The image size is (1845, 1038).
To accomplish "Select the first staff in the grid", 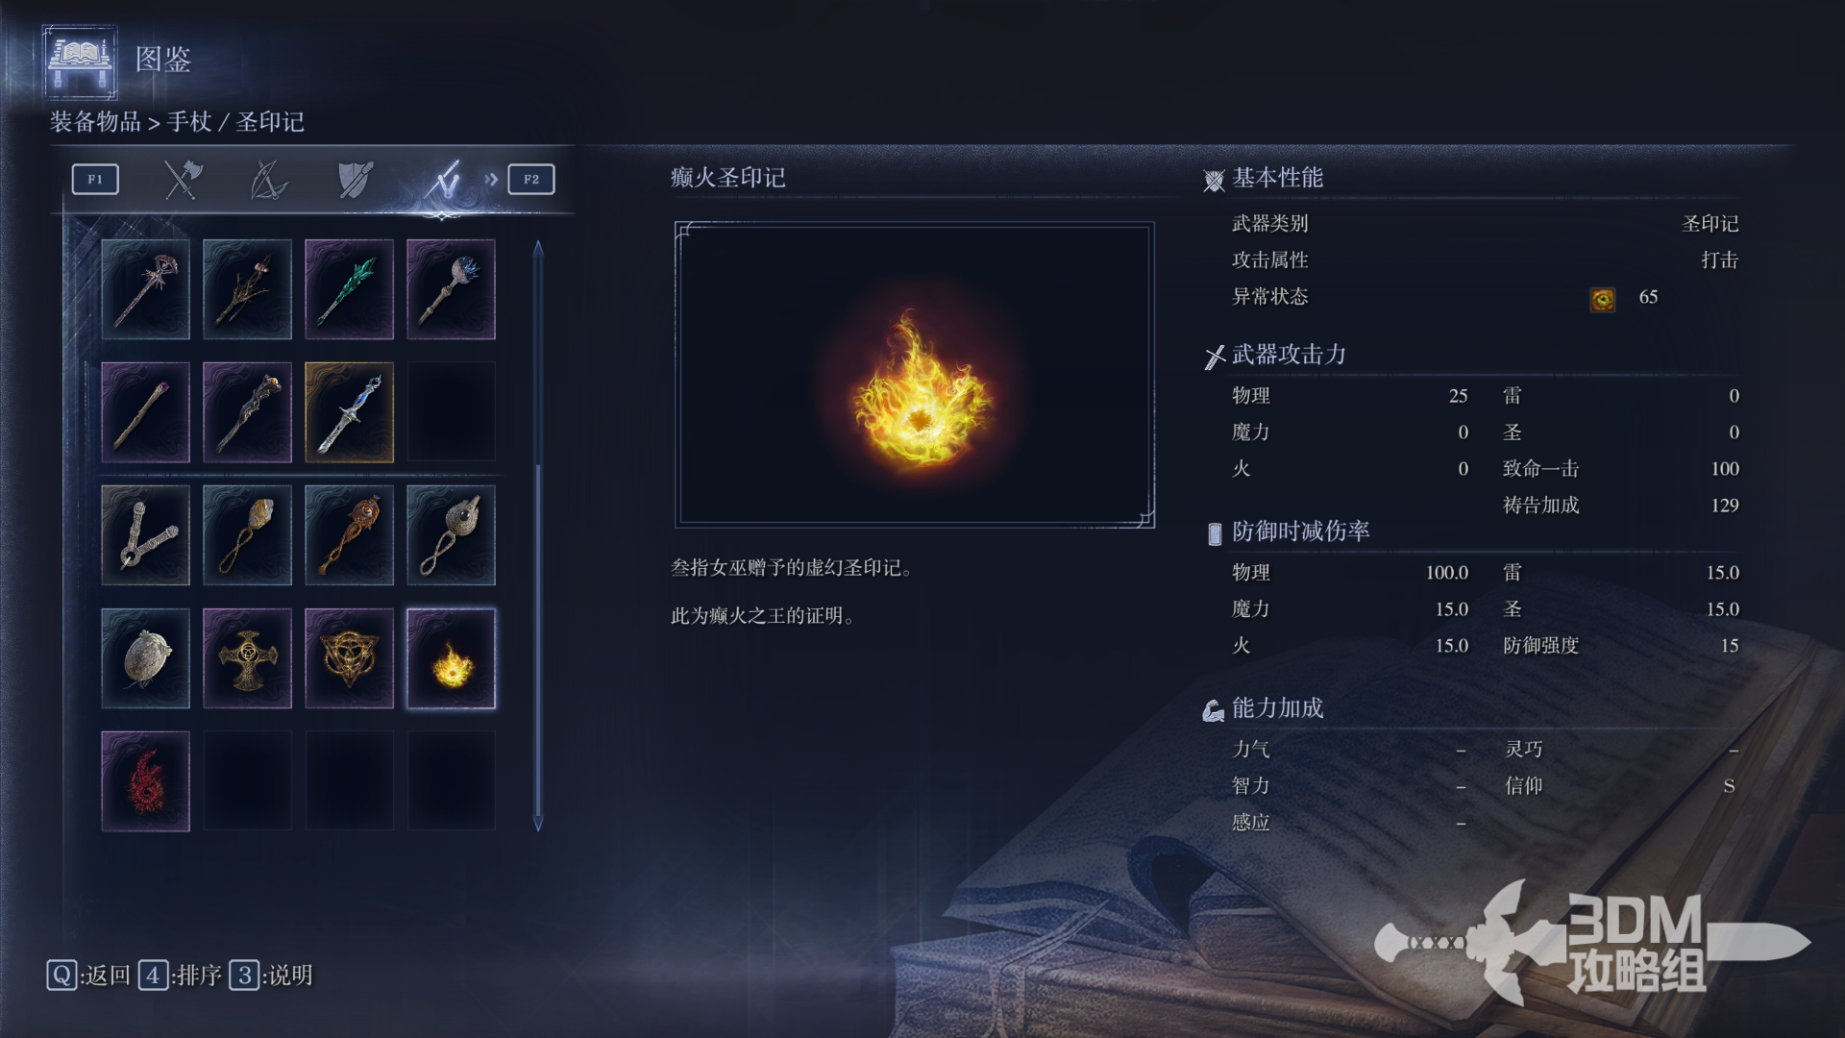I will tap(145, 289).
